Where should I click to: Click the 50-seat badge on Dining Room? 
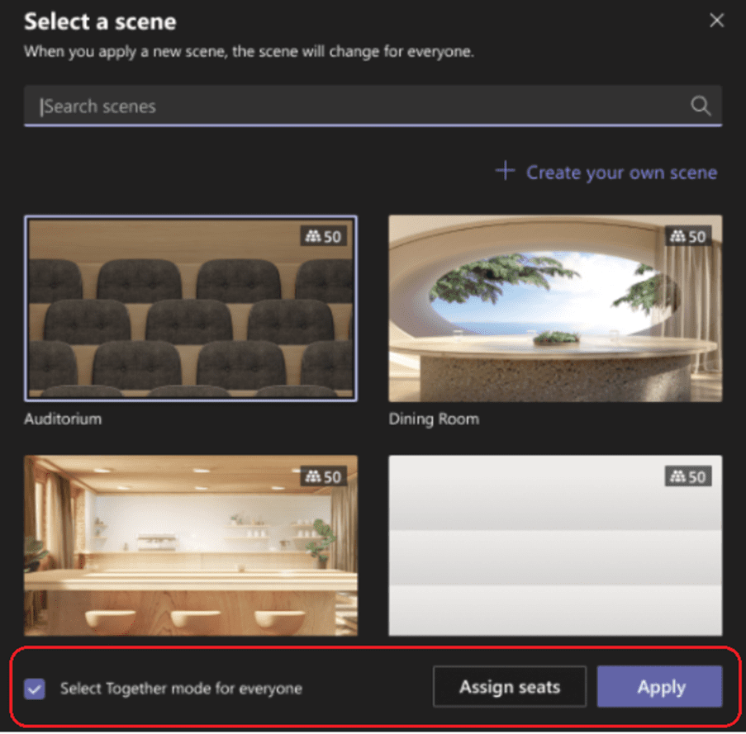click(687, 236)
